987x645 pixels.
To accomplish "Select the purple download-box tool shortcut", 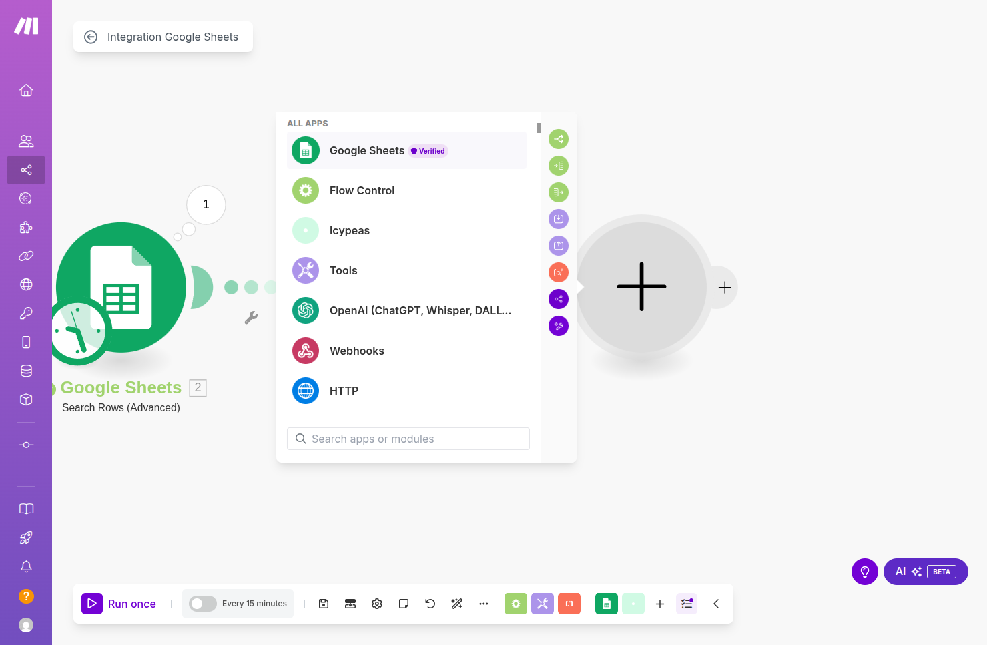I will tap(559, 219).
